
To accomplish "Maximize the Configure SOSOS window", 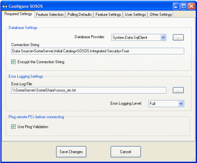I will [184, 6].
